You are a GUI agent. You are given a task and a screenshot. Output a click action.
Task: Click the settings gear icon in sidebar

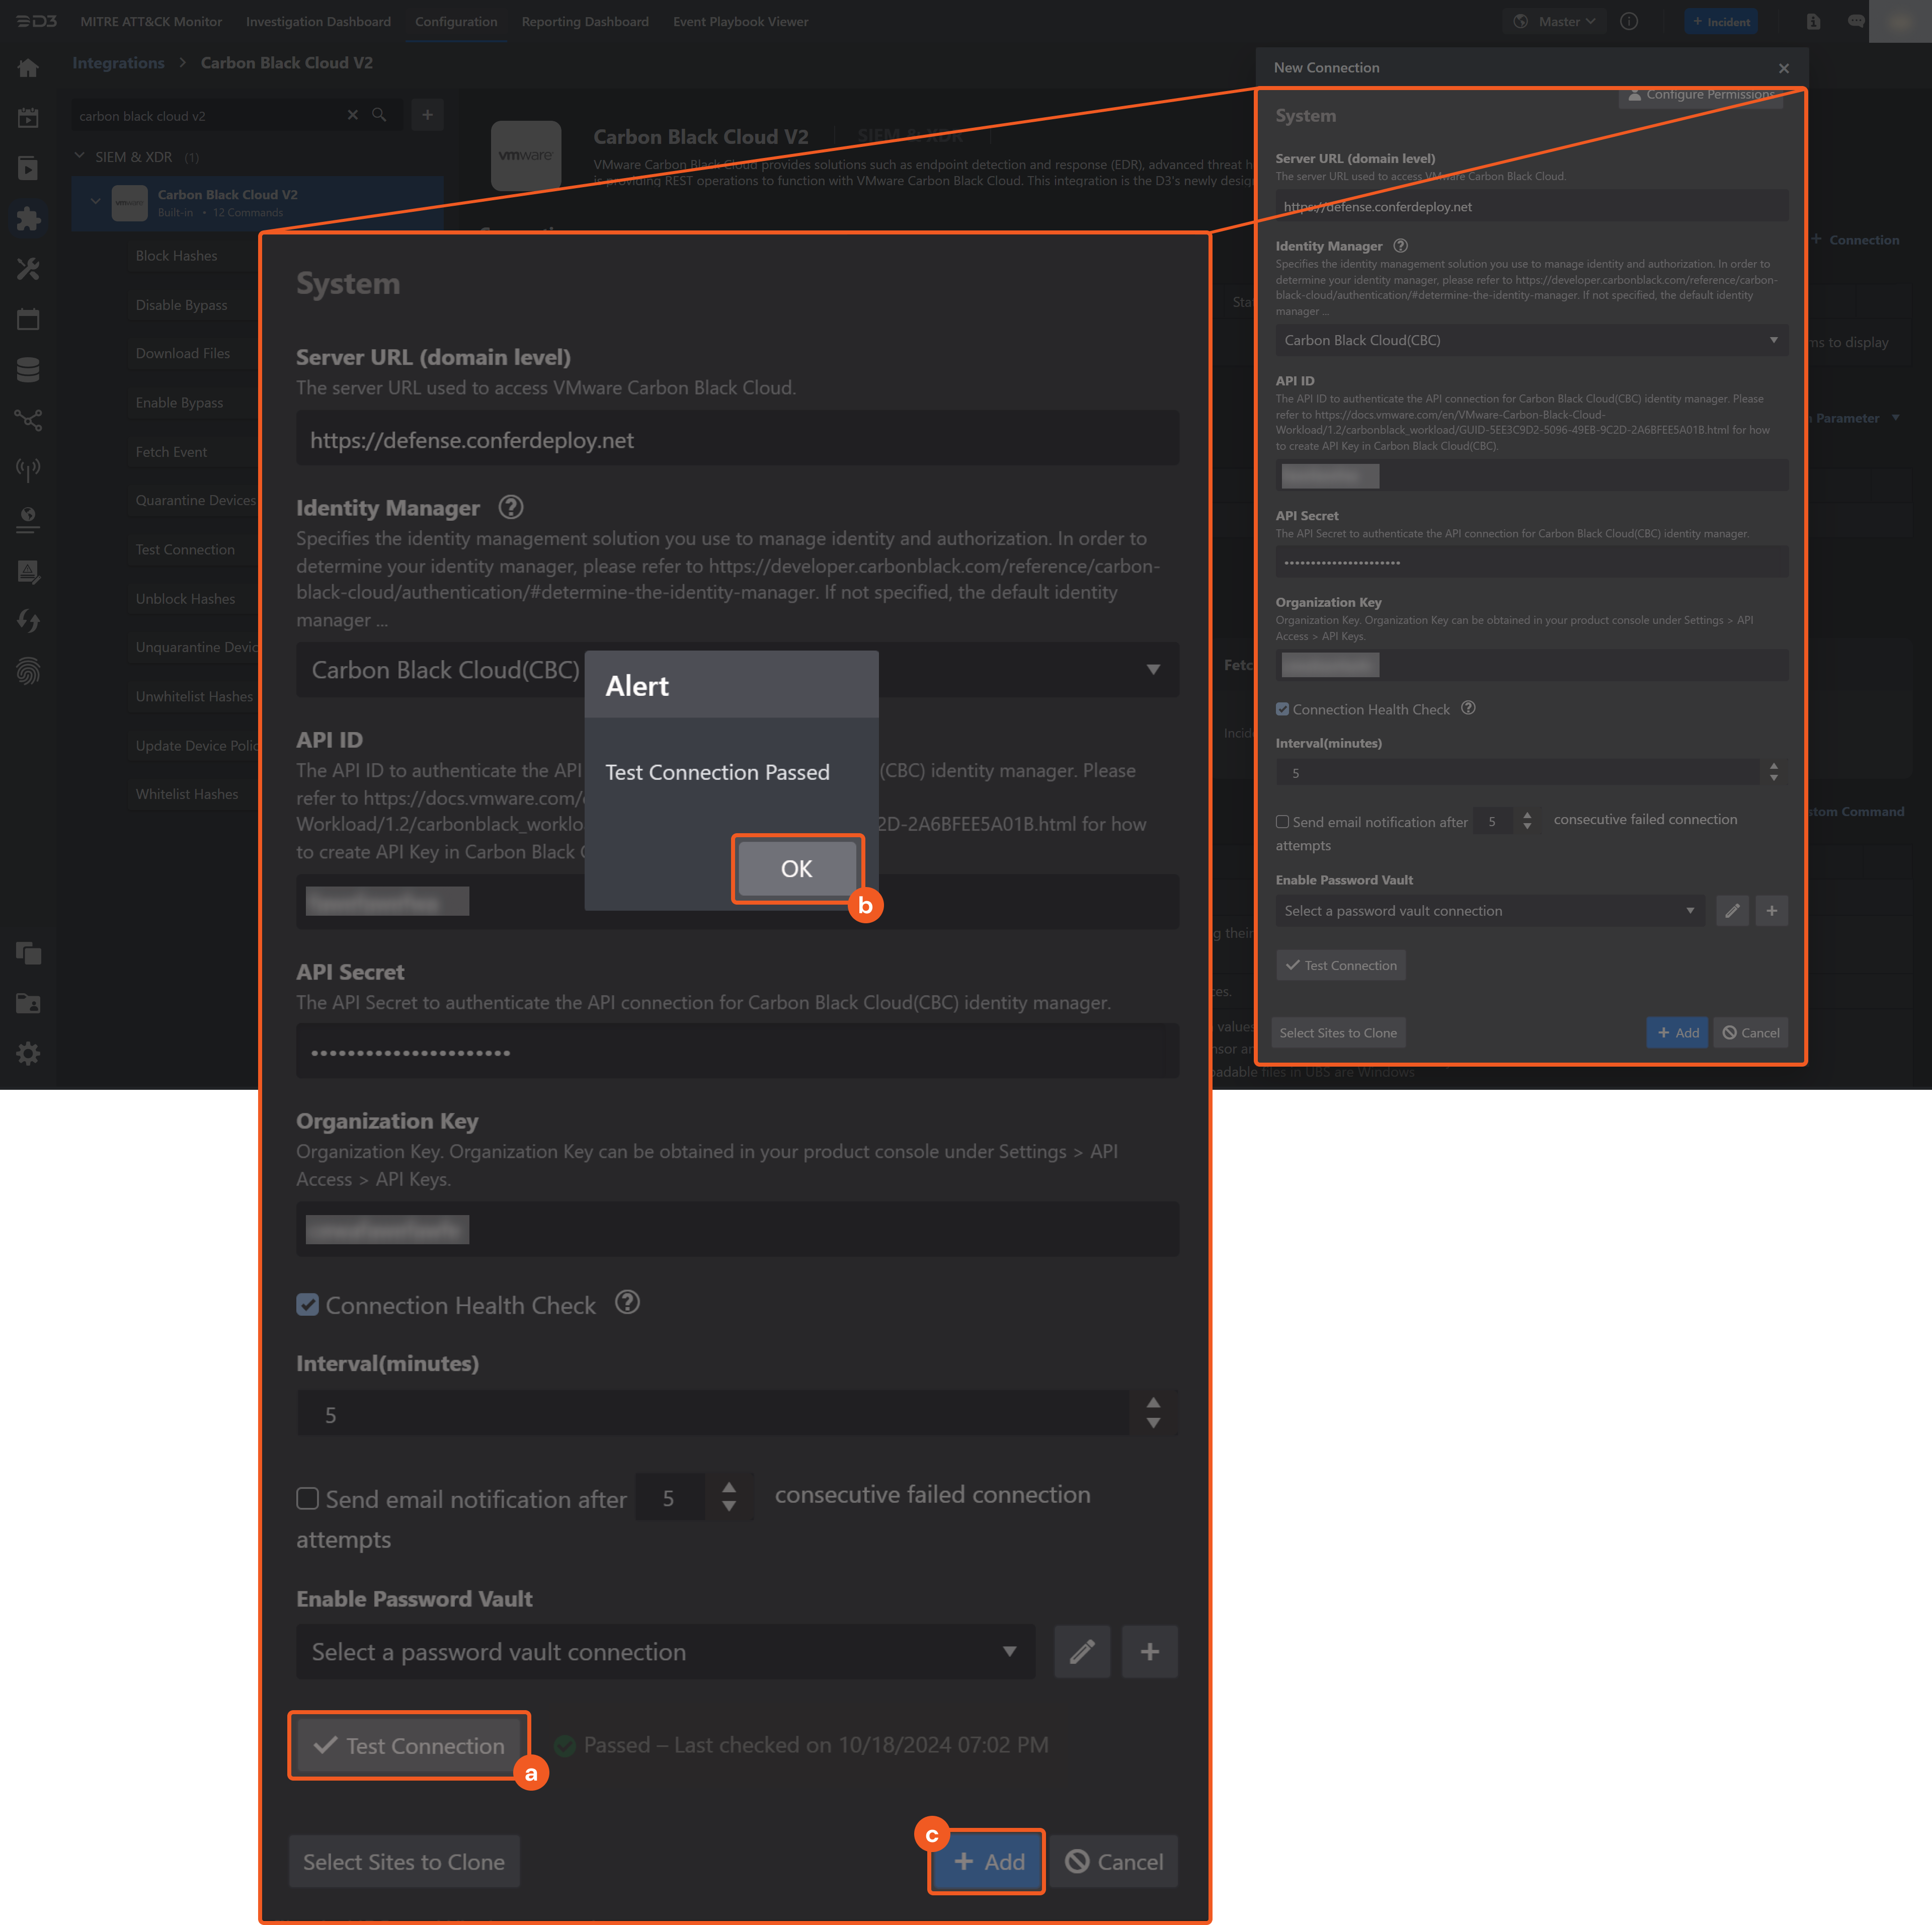pos(28,1053)
